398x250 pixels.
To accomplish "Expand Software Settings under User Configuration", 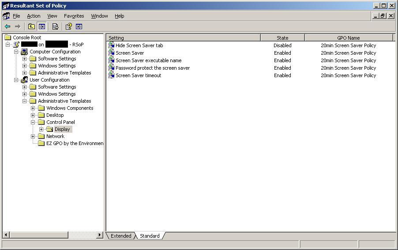I will 24,87.
